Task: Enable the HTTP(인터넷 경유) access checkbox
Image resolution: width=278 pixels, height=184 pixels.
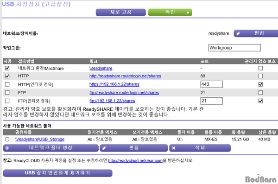Action: click(x=7, y=84)
